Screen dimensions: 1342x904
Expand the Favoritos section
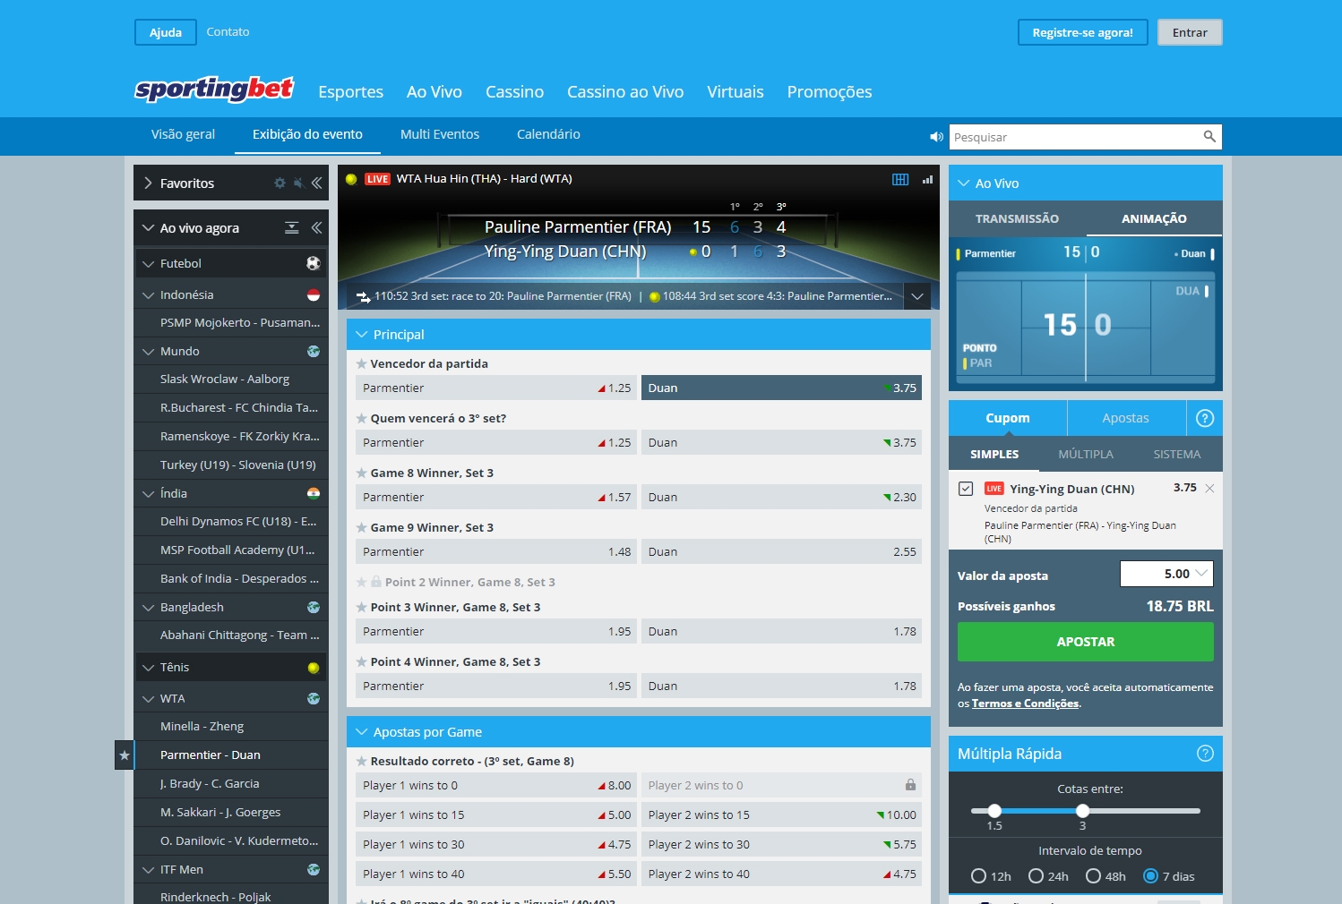[148, 183]
